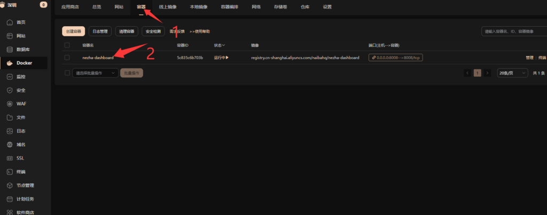
Task: Click the 安全检测 button
Action: pos(153,31)
